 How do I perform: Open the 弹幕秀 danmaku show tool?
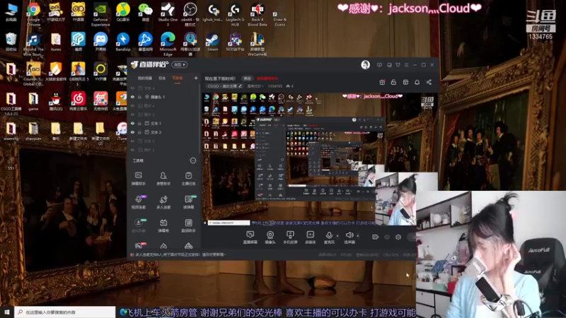tap(163, 225)
